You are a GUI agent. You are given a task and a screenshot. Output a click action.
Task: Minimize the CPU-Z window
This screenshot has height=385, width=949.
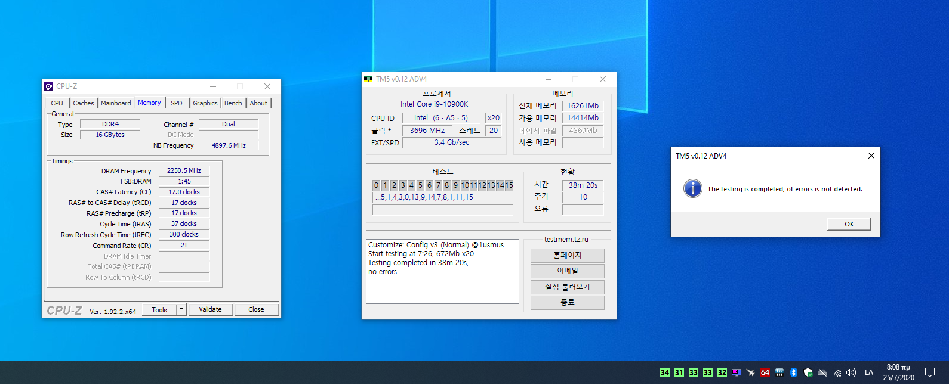point(213,86)
